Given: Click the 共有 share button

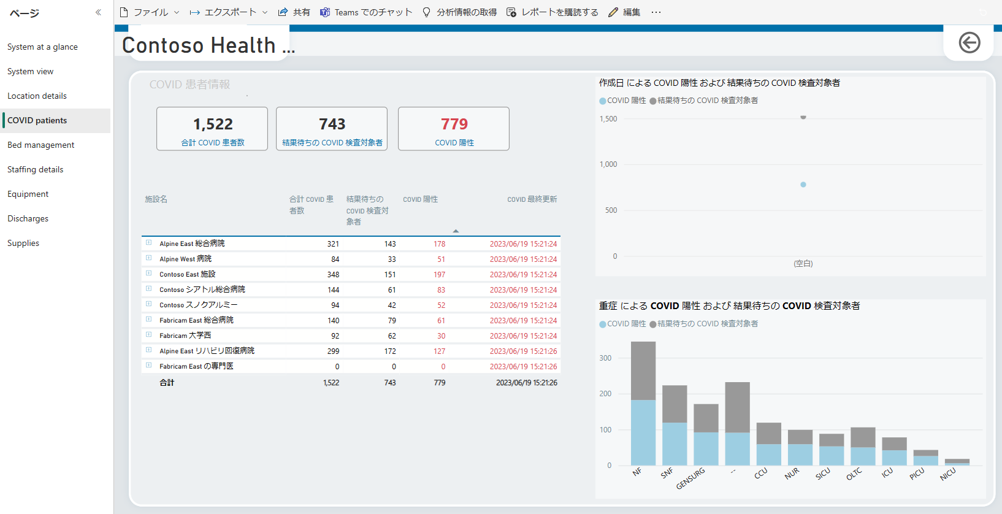Looking at the screenshot, I should pos(294,12).
